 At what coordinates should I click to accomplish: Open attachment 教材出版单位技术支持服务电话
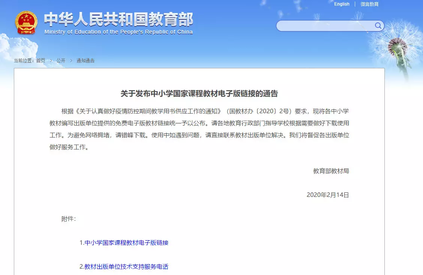point(126,267)
